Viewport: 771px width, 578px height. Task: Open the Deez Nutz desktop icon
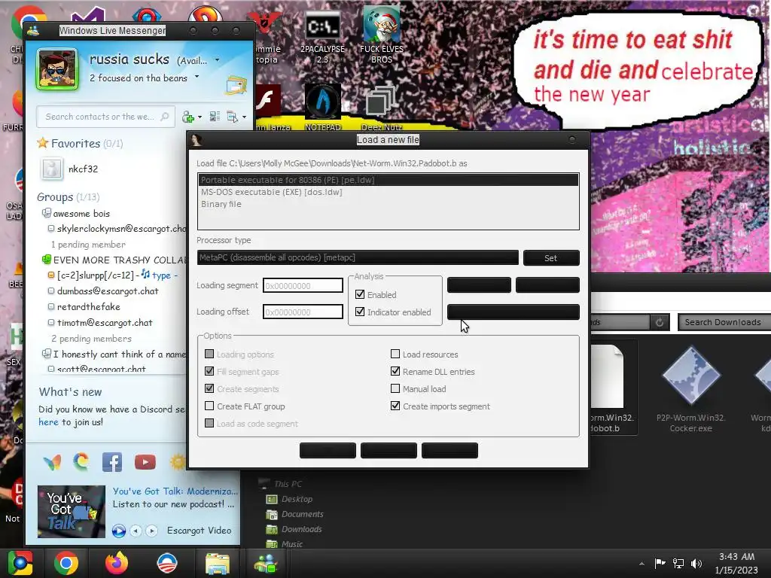[381, 107]
